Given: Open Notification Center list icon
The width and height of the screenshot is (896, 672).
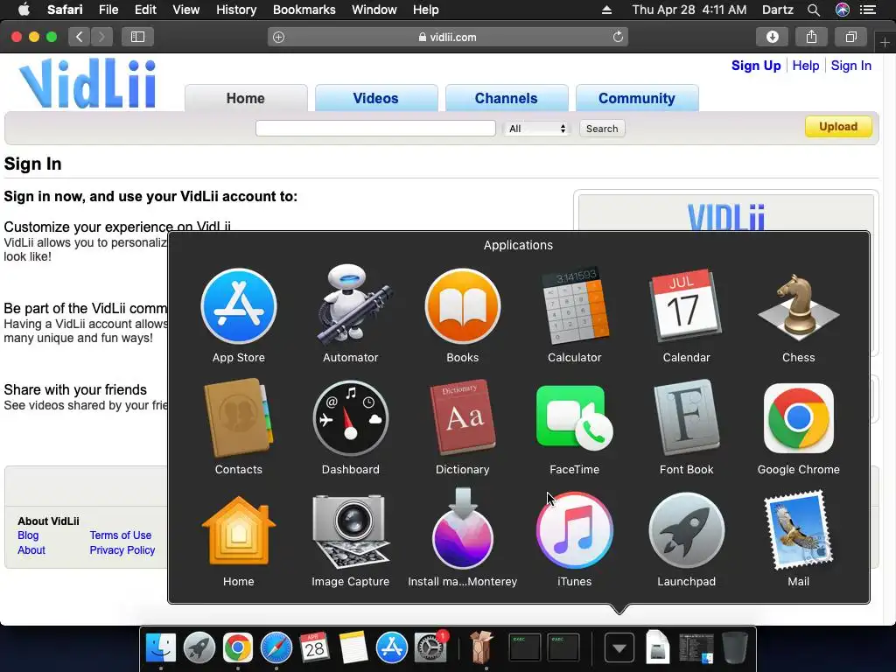Looking at the screenshot, I should point(868,10).
